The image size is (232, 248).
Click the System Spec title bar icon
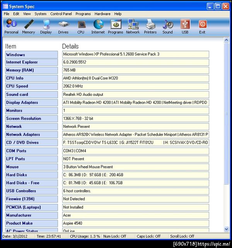point(5,6)
